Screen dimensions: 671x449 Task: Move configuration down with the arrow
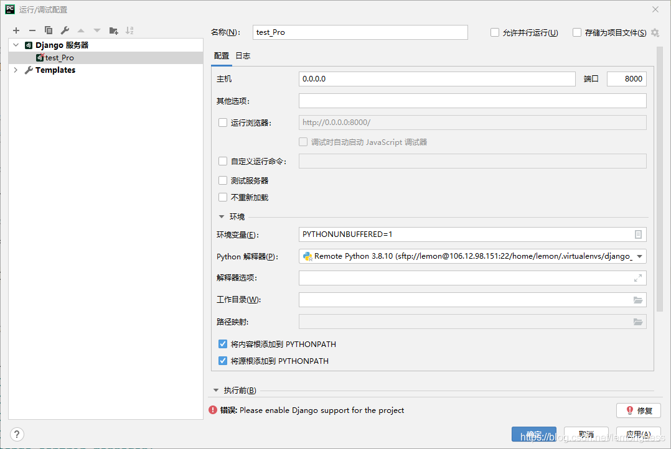coord(97,30)
